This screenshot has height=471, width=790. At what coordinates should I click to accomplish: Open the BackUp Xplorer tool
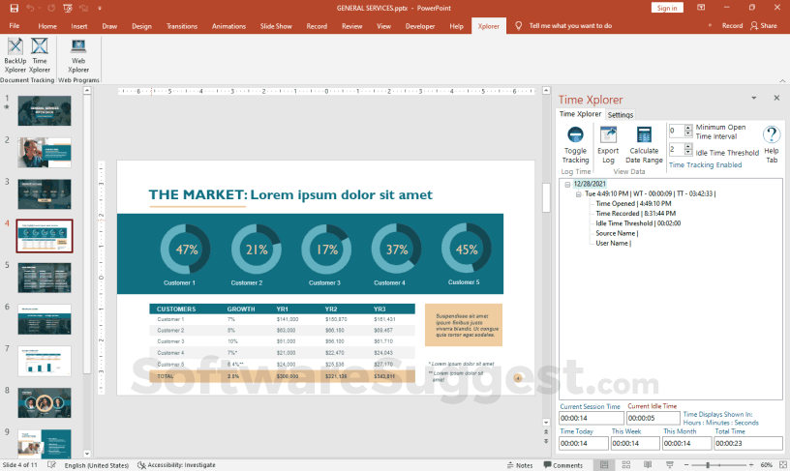click(15, 54)
